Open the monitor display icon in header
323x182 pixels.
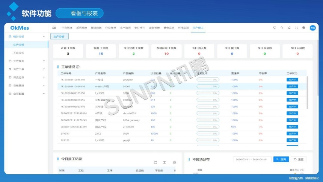pos(275,28)
